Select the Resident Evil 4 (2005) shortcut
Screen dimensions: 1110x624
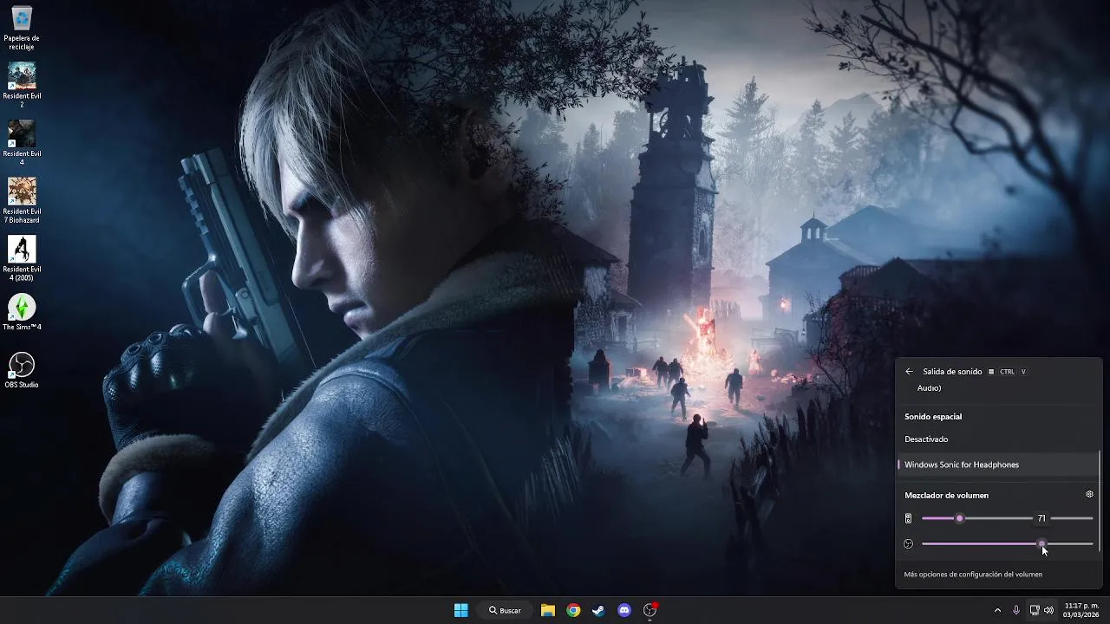22,258
